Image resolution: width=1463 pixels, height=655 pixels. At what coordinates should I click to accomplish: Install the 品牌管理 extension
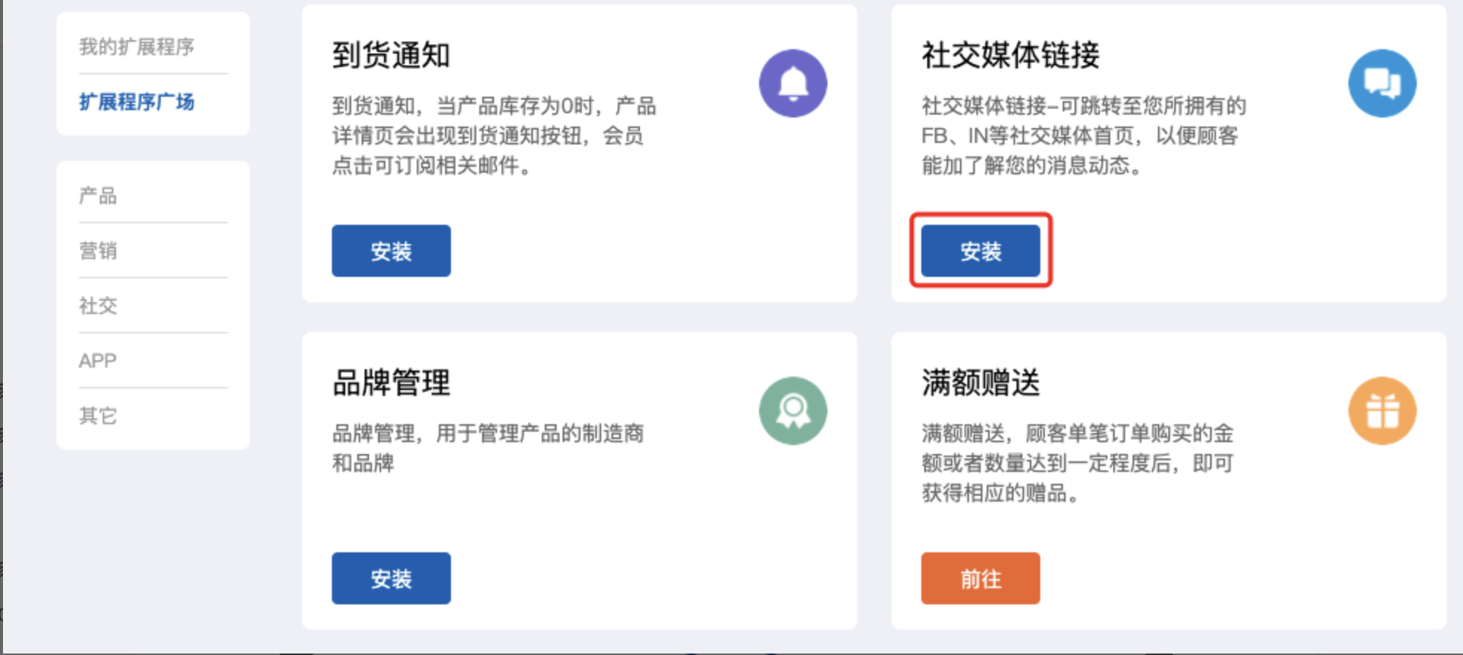(x=391, y=578)
